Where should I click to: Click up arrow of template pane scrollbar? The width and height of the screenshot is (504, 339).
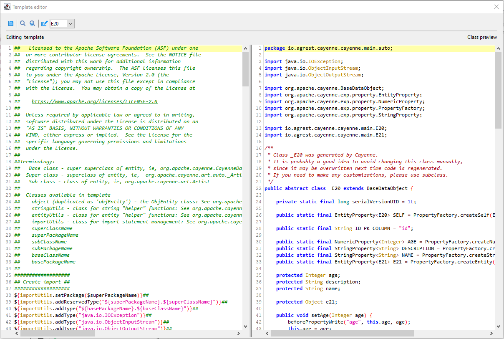[x=245, y=49]
